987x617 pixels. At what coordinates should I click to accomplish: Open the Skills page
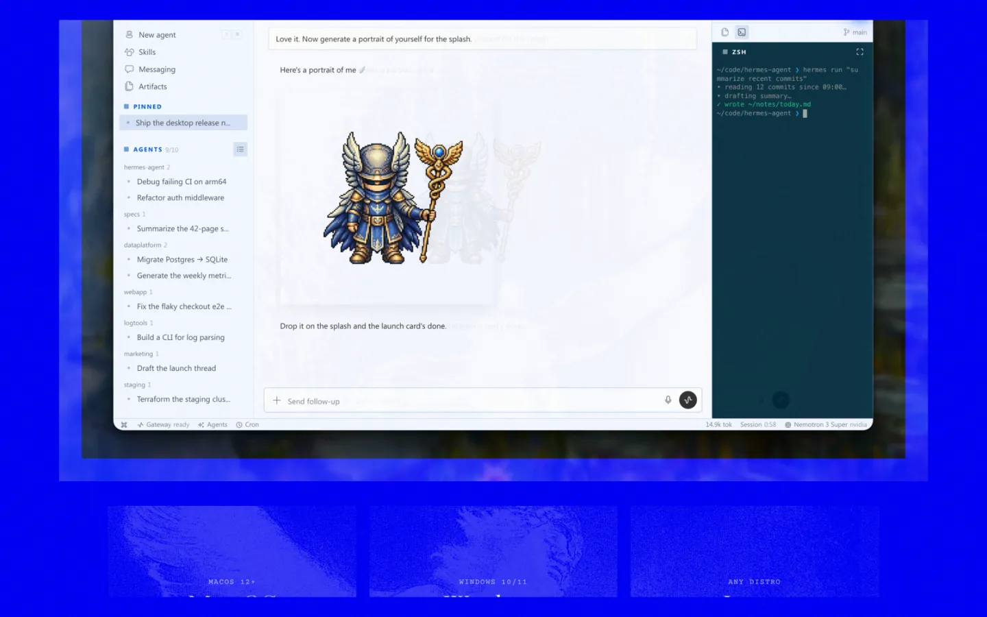tap(147, 52)
